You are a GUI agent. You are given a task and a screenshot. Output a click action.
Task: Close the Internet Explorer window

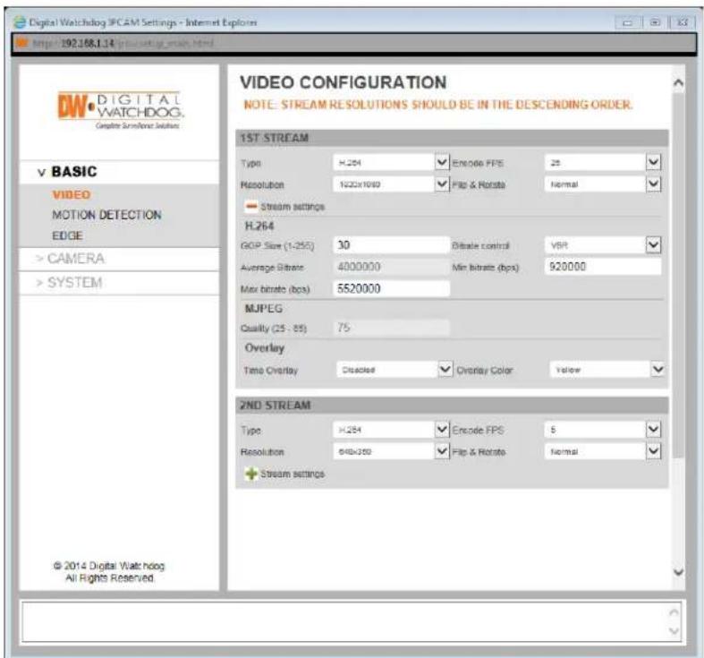pos(682,22)
